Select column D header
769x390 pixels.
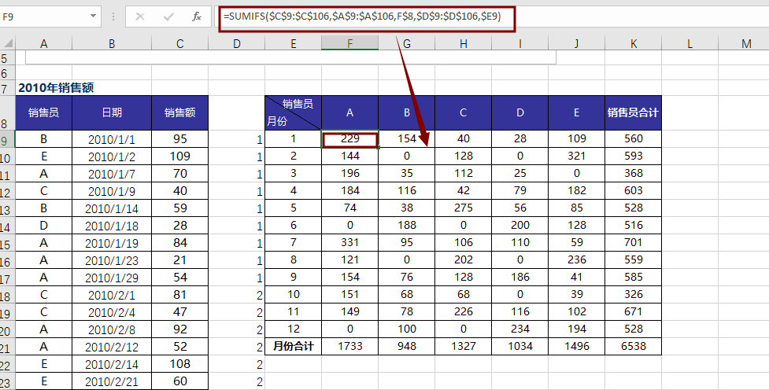[237, 43]
